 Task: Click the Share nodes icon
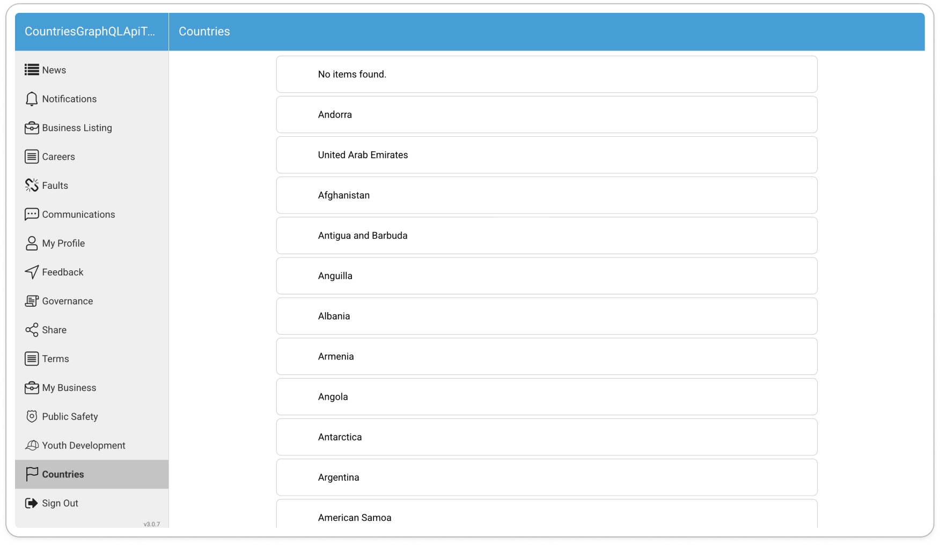[32, 330]
